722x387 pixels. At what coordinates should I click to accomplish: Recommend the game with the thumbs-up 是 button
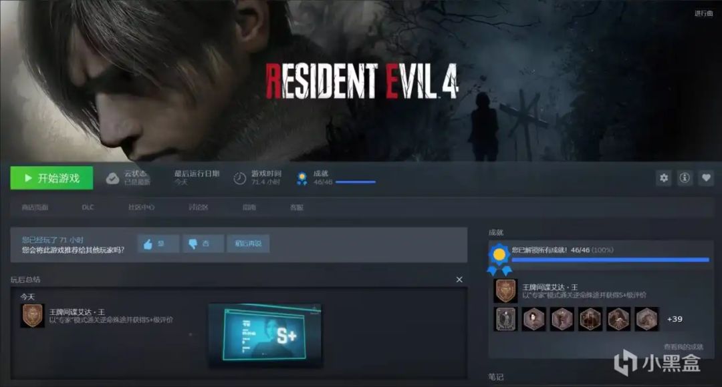tap(158, 244)
